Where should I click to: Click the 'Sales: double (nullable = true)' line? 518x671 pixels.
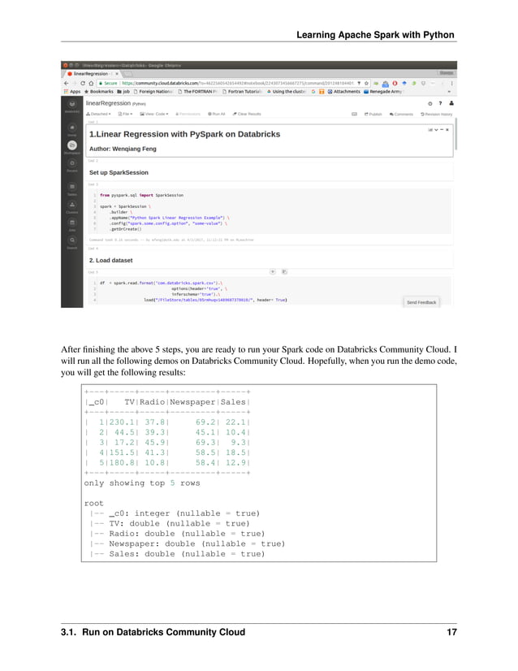187,554
